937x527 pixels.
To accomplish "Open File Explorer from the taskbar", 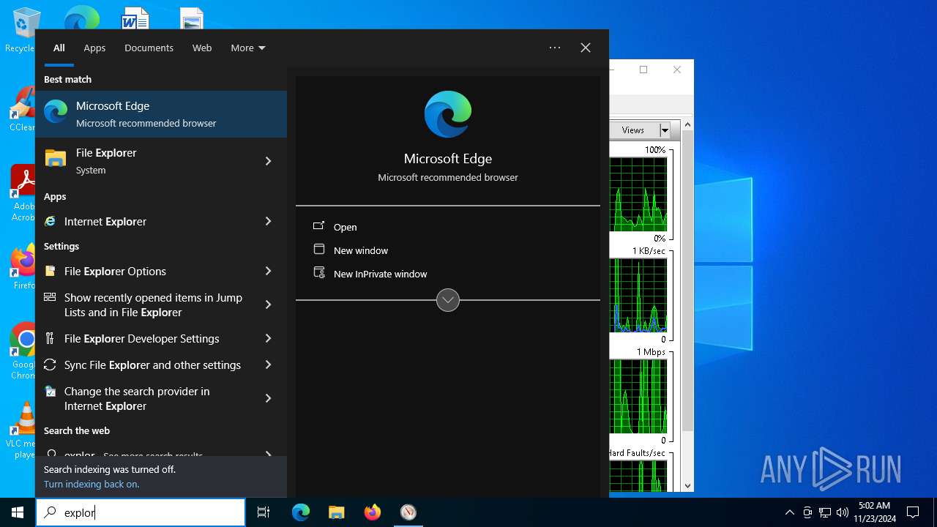I will pyautogui.click(x=336, y=512).
